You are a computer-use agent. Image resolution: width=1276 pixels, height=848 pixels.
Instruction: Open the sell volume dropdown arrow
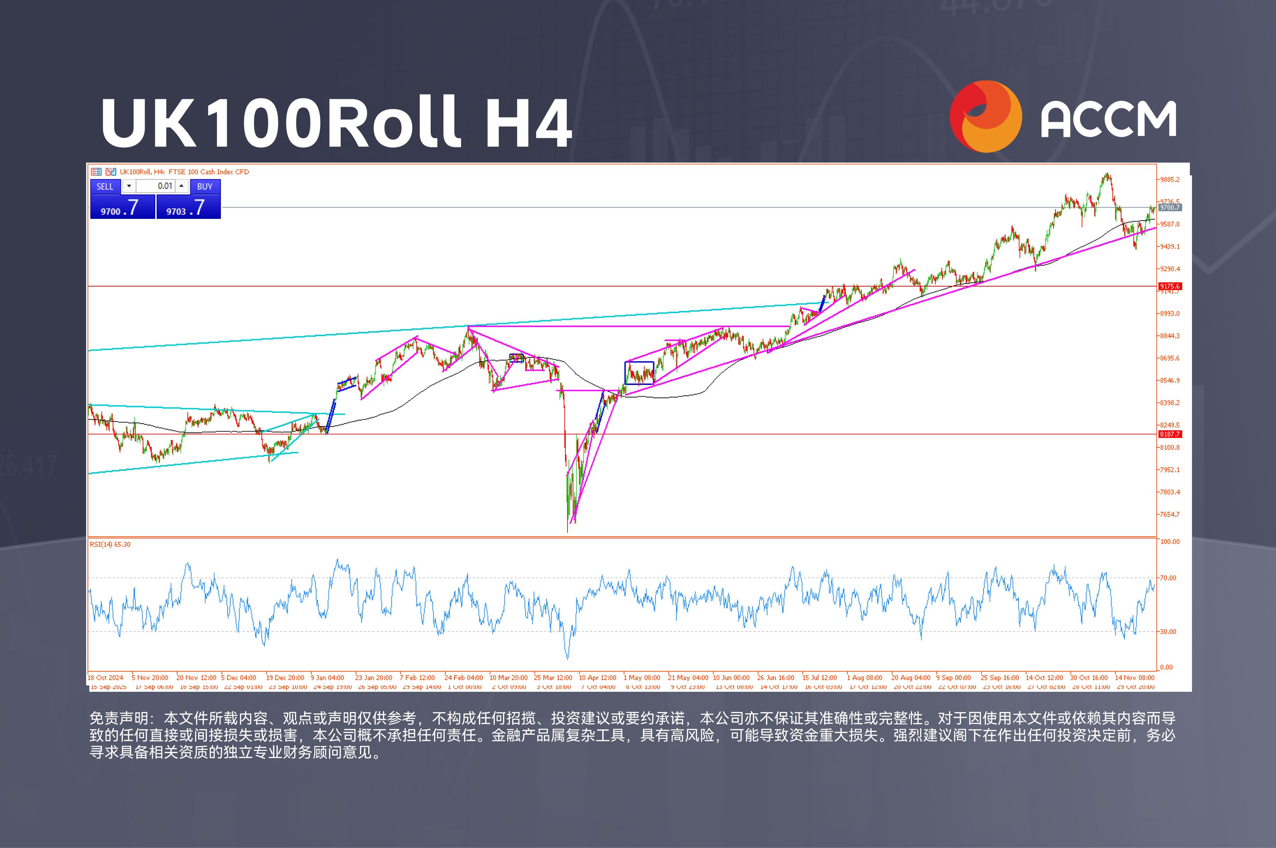click(129, 187)
